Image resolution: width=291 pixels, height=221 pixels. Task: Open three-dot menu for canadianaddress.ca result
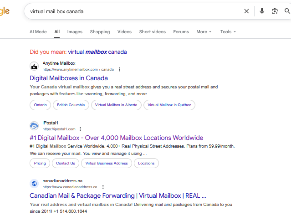pos(103,187)
